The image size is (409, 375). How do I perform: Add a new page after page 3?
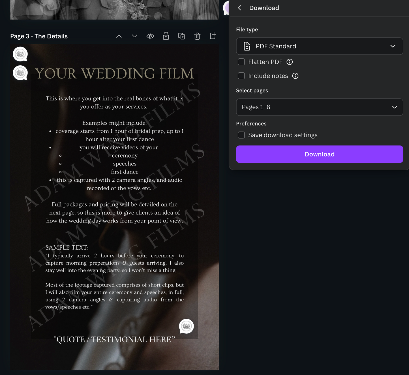point(213,36)
